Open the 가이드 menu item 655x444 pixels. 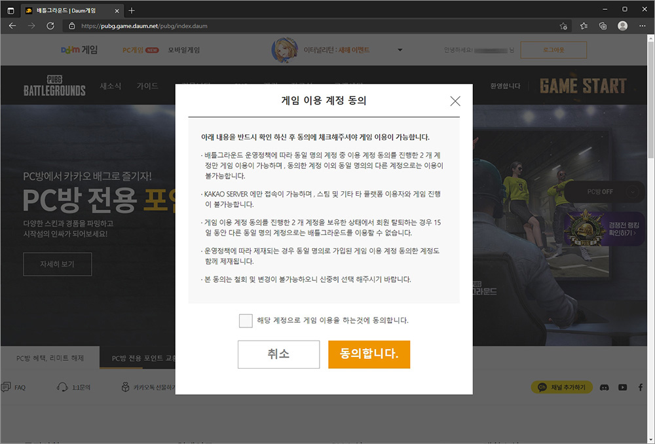[x=147, y=86]
